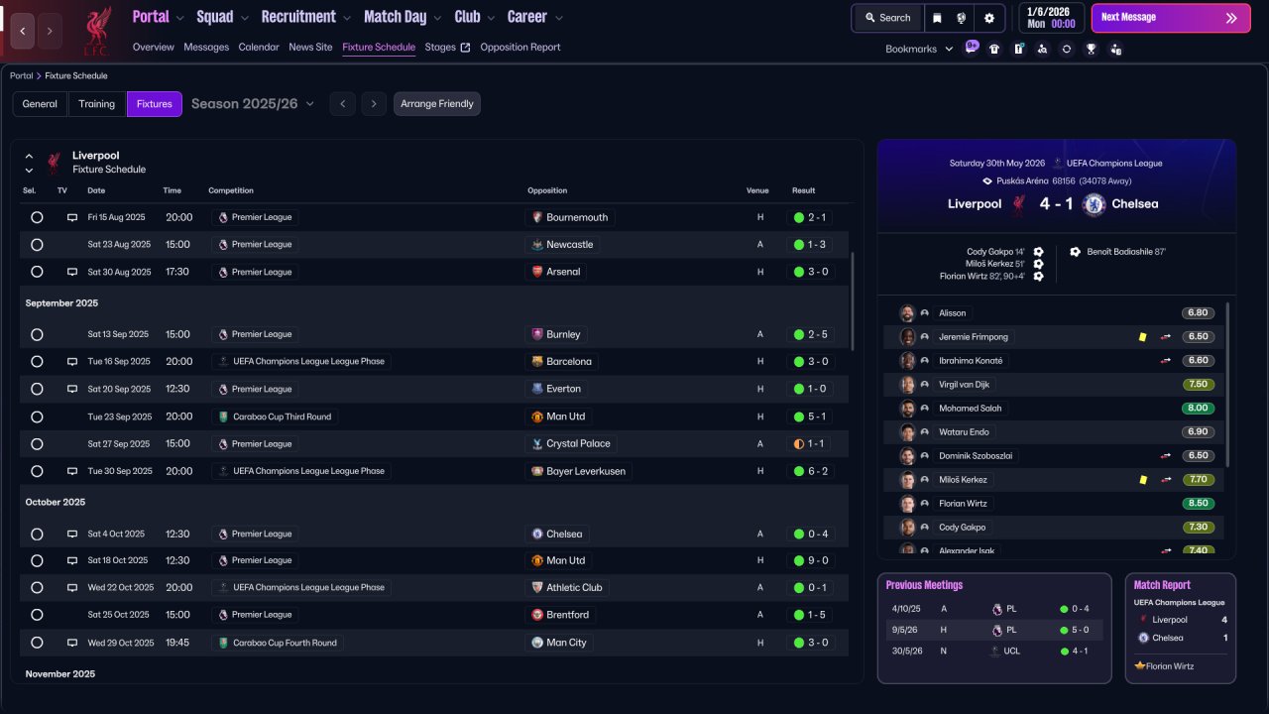Image resolution: width=1269 pixels, height=714 pixels.
Task: Select the Brentford fixture radio button
Action: pyautogui.click(x=37, y=615)
